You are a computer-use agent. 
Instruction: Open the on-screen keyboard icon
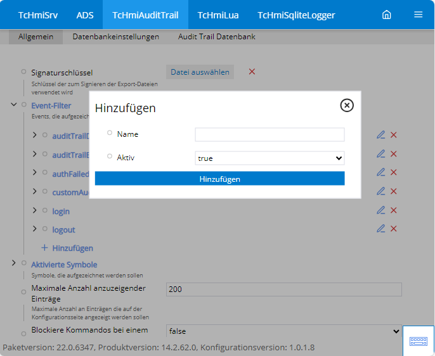(x=419, y=341)
